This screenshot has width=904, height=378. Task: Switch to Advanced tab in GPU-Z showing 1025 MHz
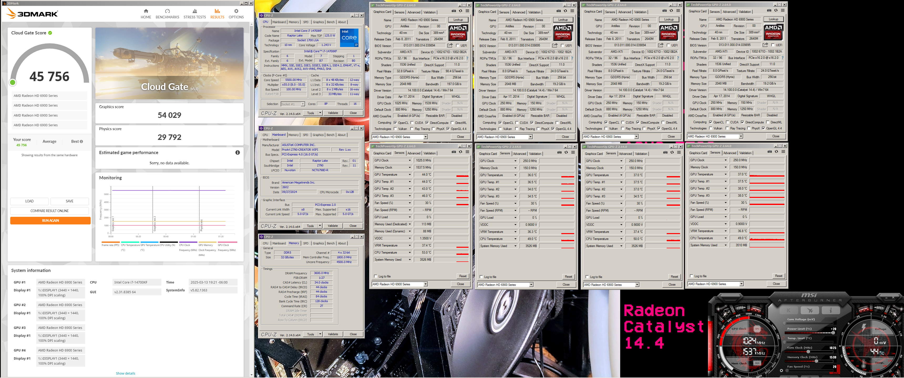pos(414,12)
